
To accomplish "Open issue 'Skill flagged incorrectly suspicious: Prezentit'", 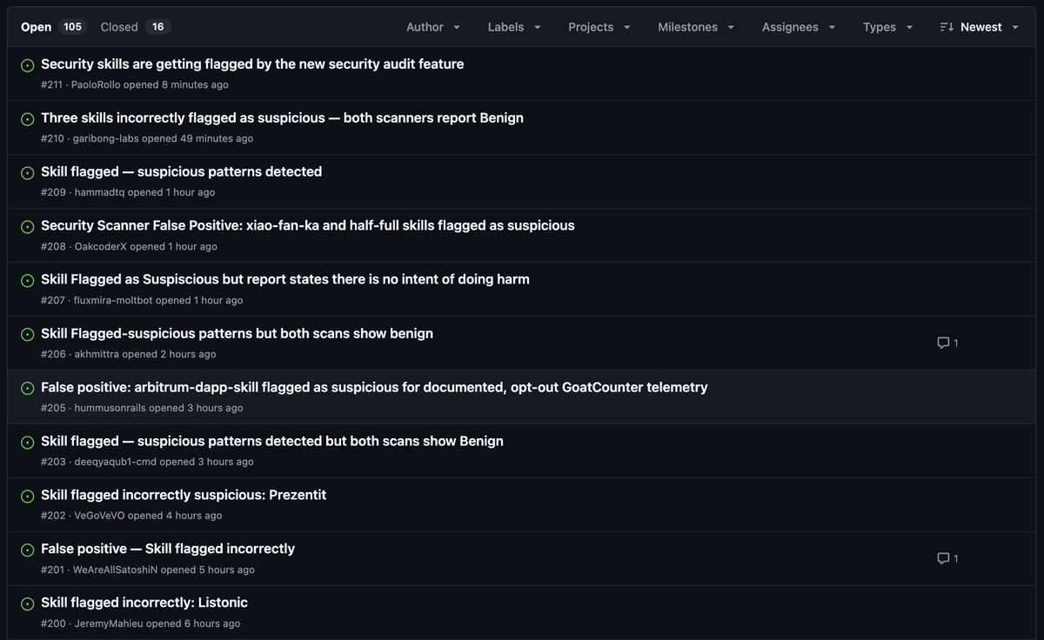I will pos(184,496).
